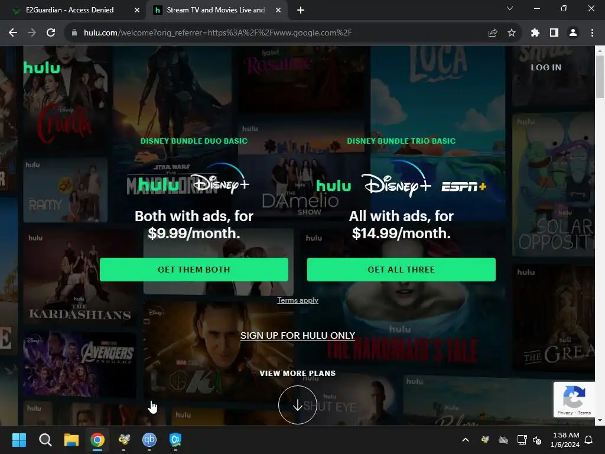Click the Kardashians poster thumbnail
Screen dimensions: 605x454
(80, 277)
